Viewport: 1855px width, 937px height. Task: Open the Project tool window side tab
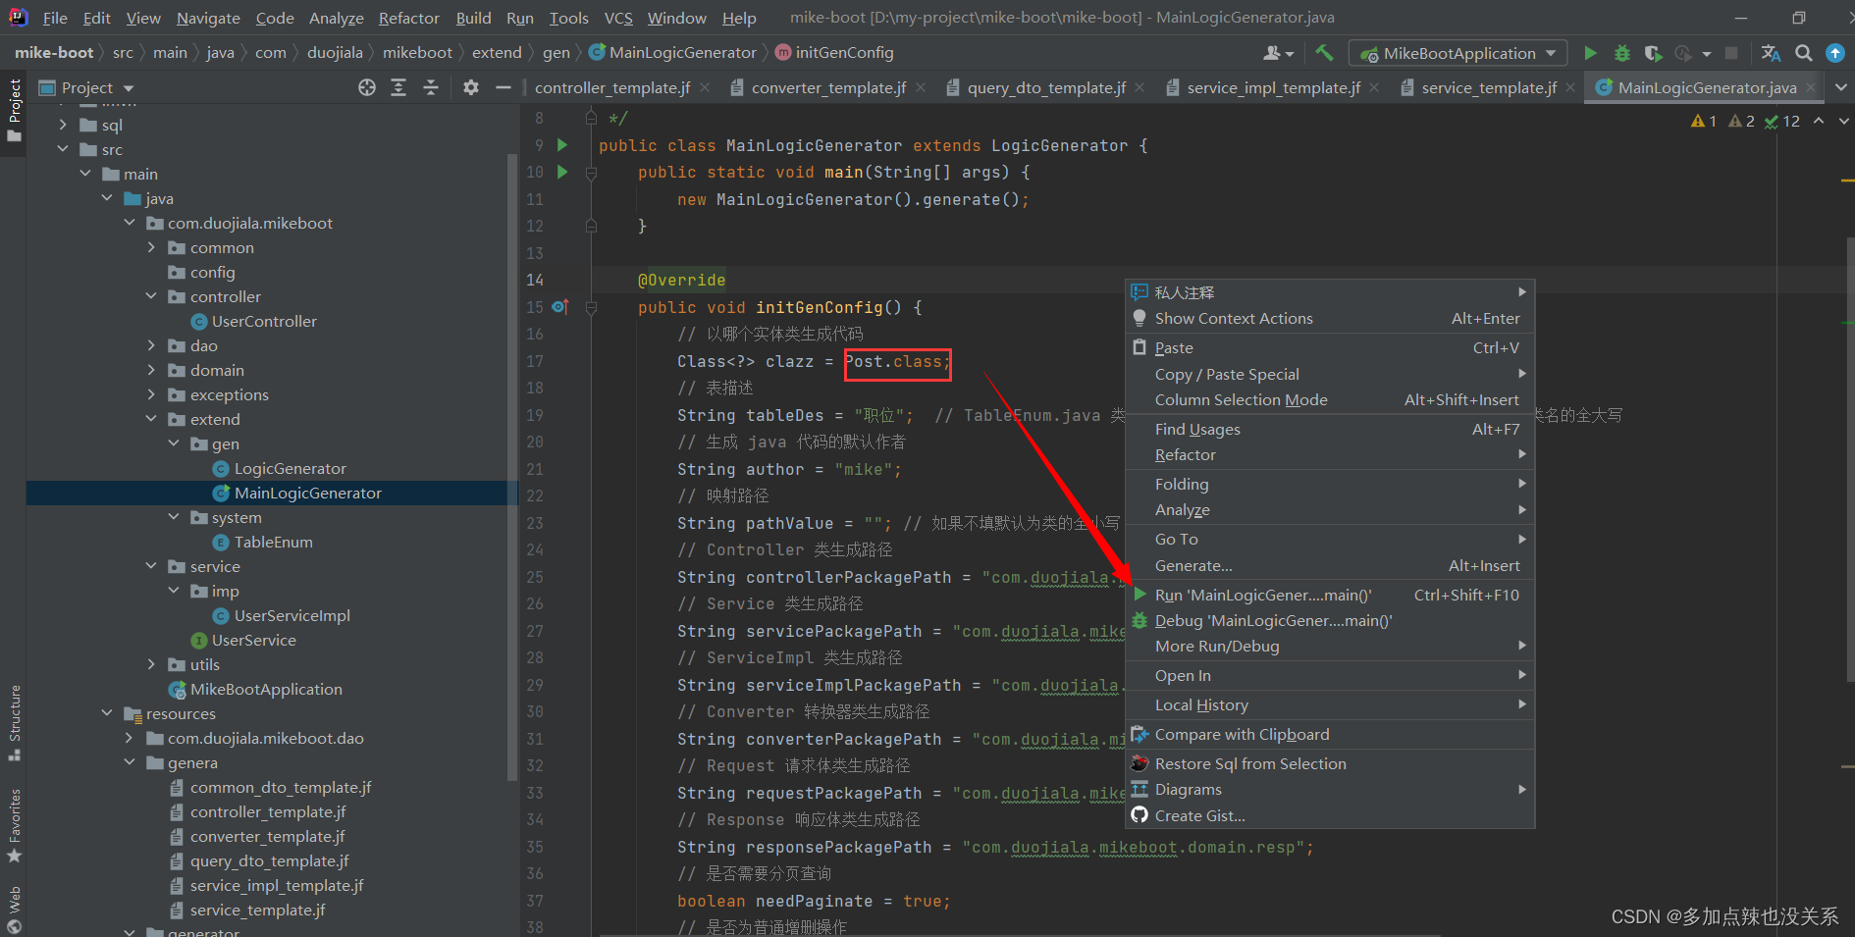click(x=14, y=110)
